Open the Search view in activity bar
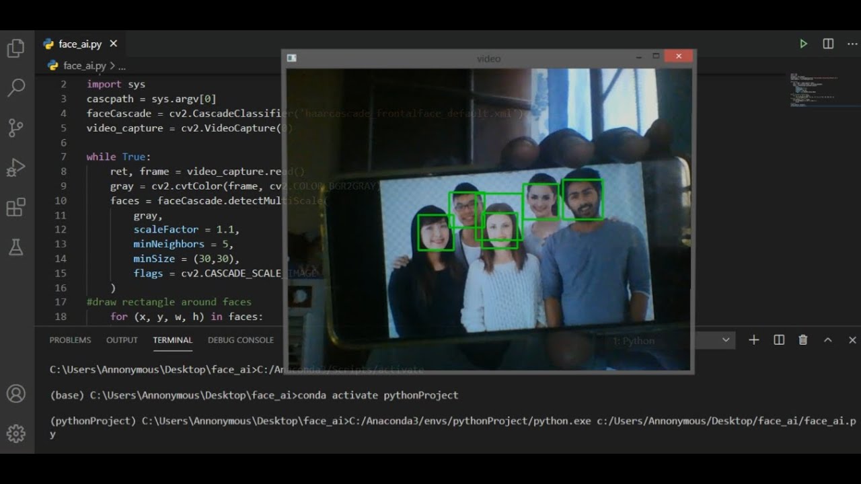 click(15, 87)
